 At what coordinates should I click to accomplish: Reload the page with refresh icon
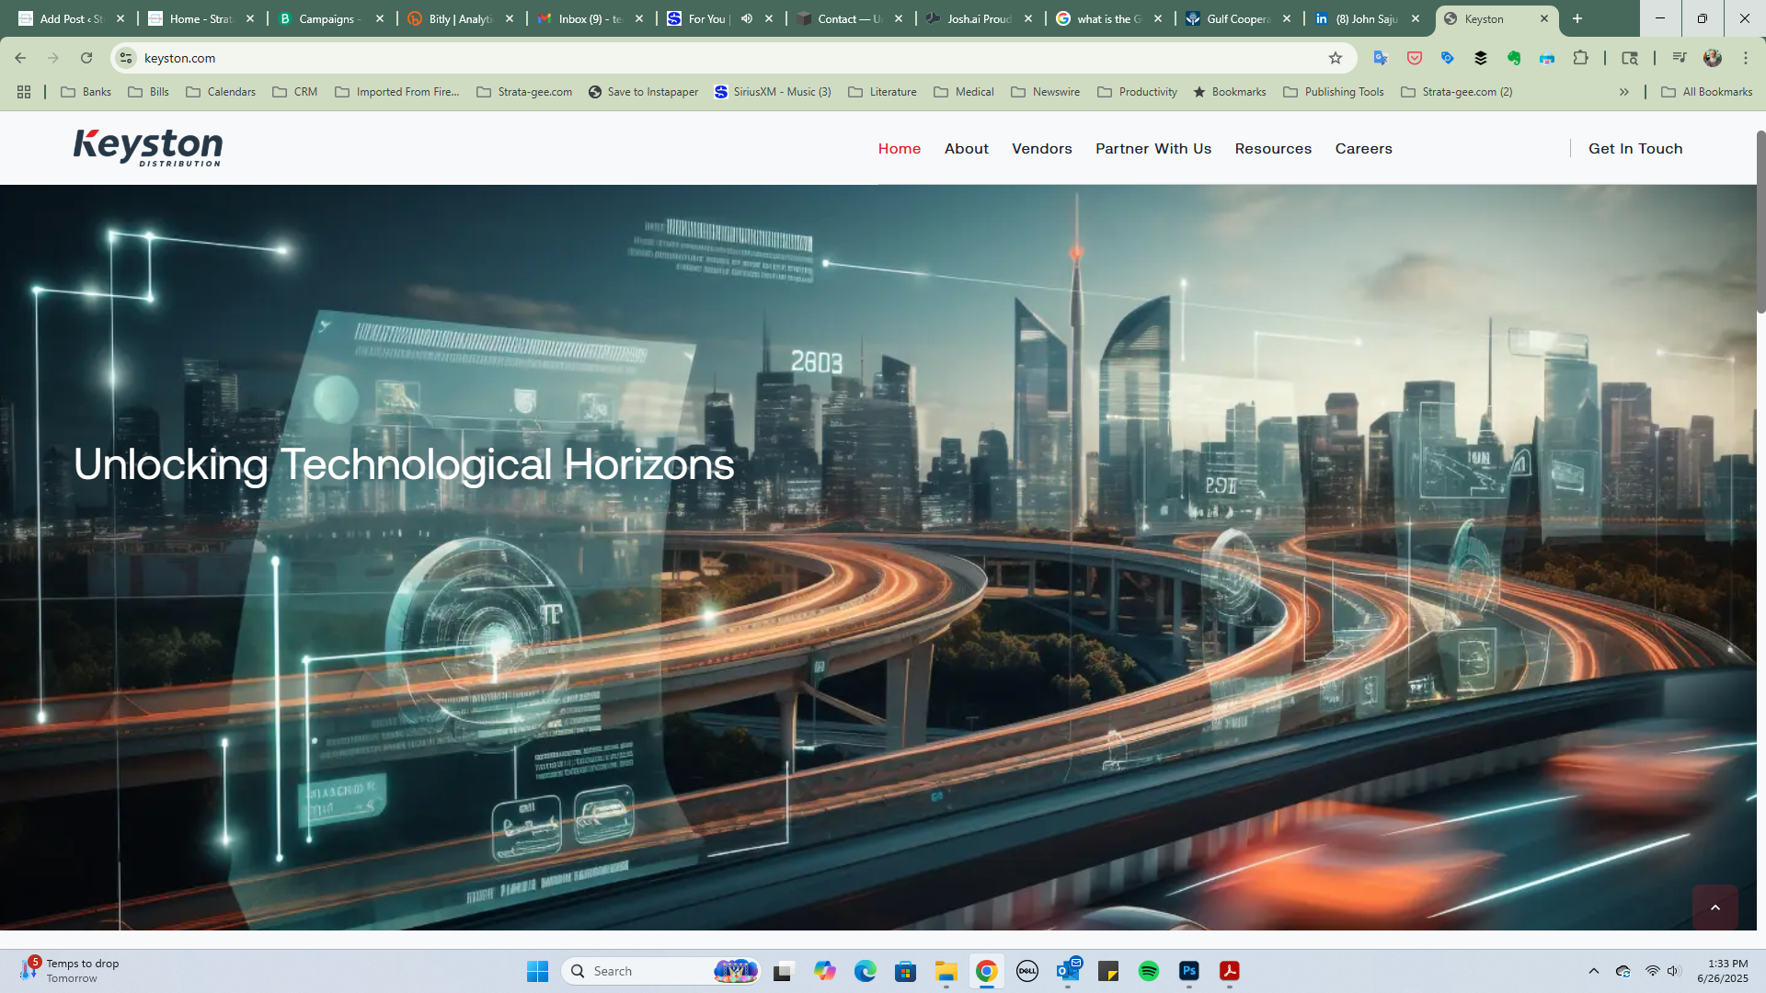point(86,58)
